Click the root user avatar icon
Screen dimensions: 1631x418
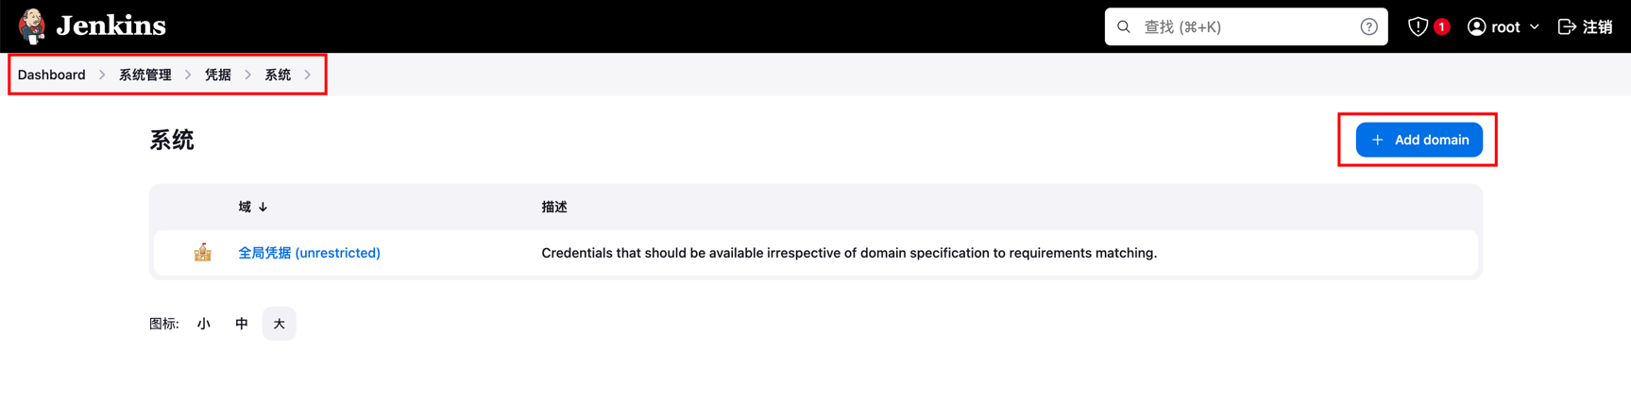pyautogui.click(x=1476, y=26)
